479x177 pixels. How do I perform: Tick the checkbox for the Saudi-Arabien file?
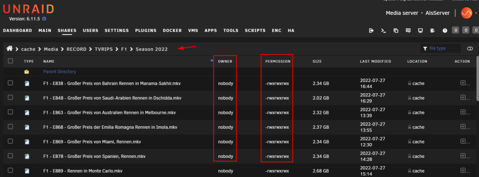click(11, 98)
